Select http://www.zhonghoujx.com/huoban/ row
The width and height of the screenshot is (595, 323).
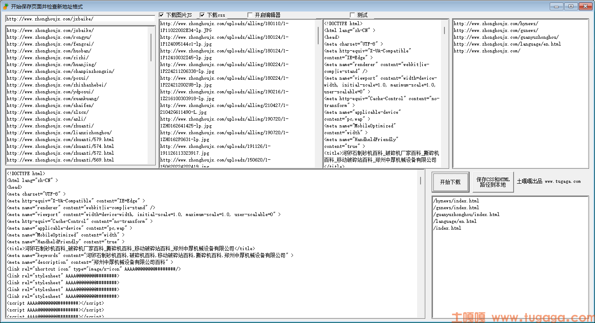(49, 51)
